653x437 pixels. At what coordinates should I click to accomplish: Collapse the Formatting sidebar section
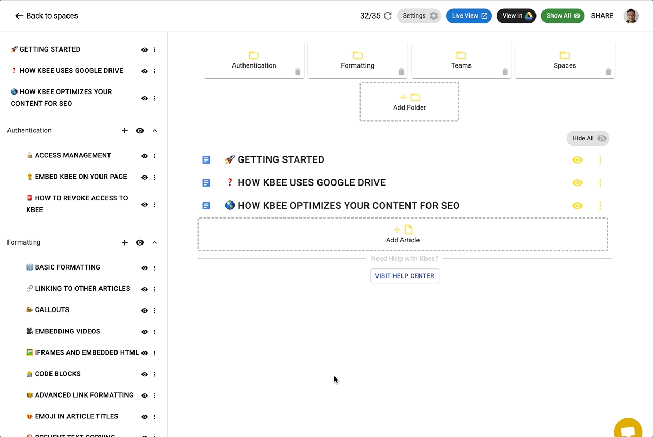(x=155, y=242)
